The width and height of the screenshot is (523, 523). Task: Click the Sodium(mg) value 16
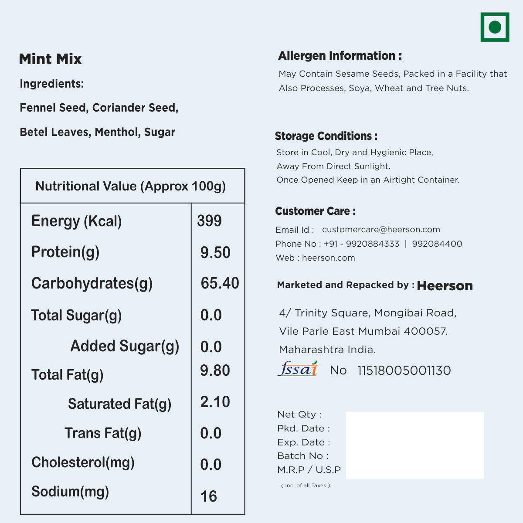[208, 496]
